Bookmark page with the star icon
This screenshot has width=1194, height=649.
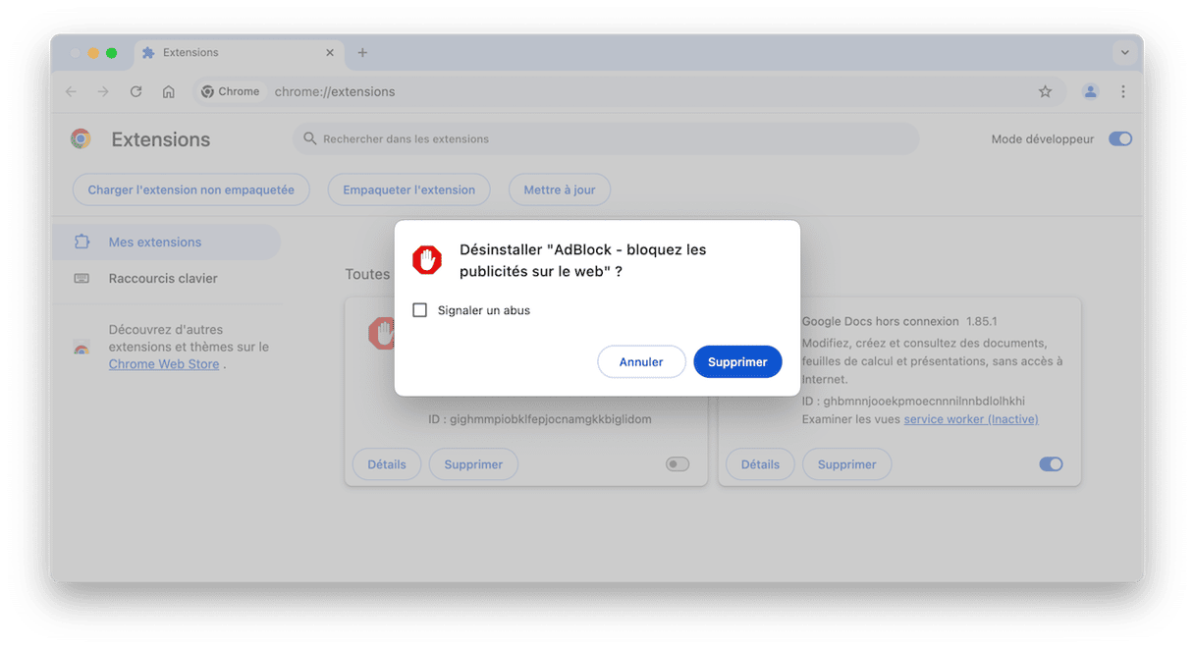(1045, 91)
